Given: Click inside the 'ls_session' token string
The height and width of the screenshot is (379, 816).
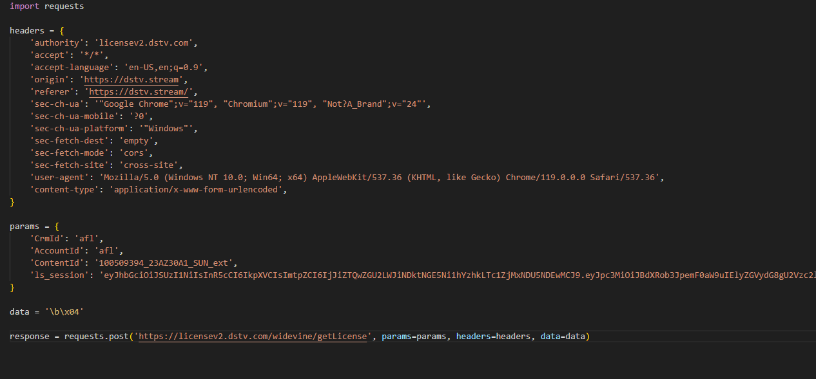Looking at the screenshot, I should pos(451,275).
